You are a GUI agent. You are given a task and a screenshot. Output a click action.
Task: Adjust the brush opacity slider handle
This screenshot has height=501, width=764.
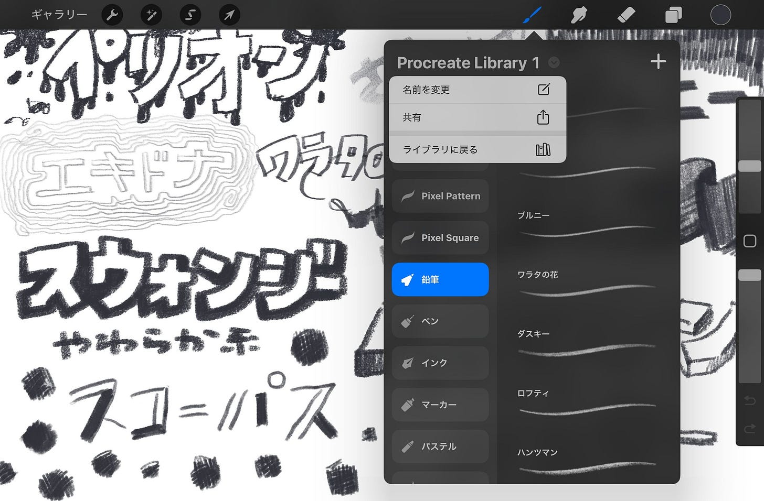(750, 275)
